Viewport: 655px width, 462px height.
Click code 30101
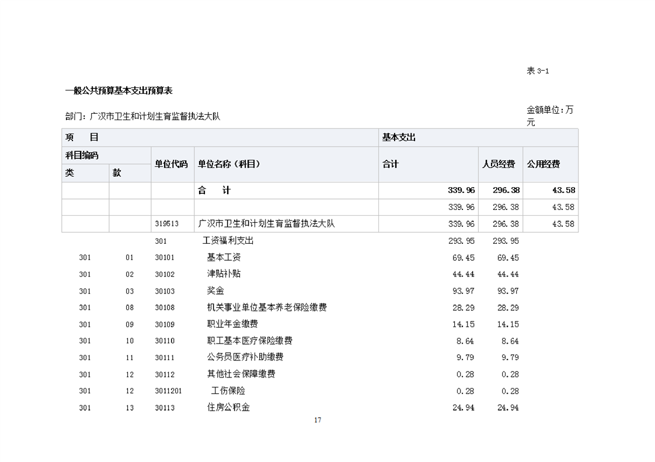(x=165, y=257)
